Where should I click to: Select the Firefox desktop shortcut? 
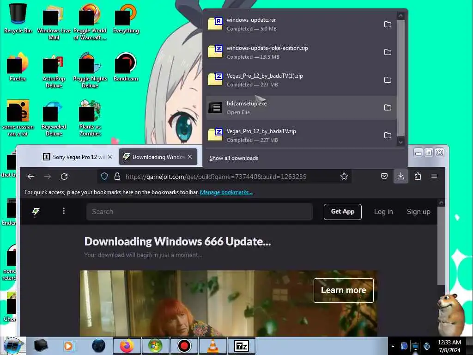click(x=18, y=67)
